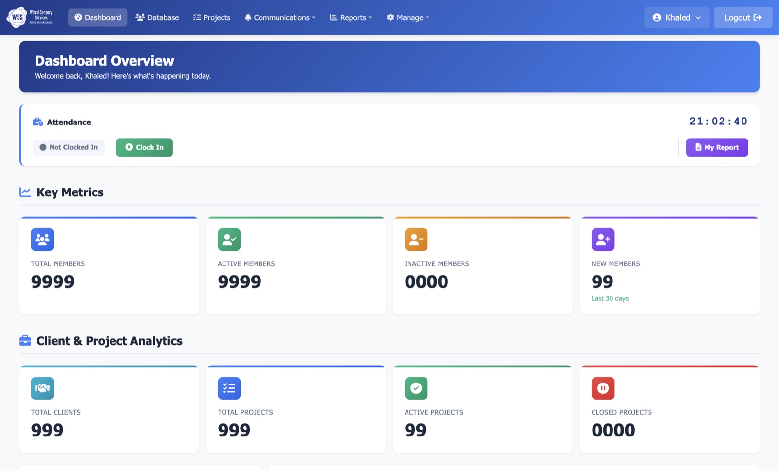Click the Last 30 days label
This screenshot has width=779, height=471.
point(610,298)
